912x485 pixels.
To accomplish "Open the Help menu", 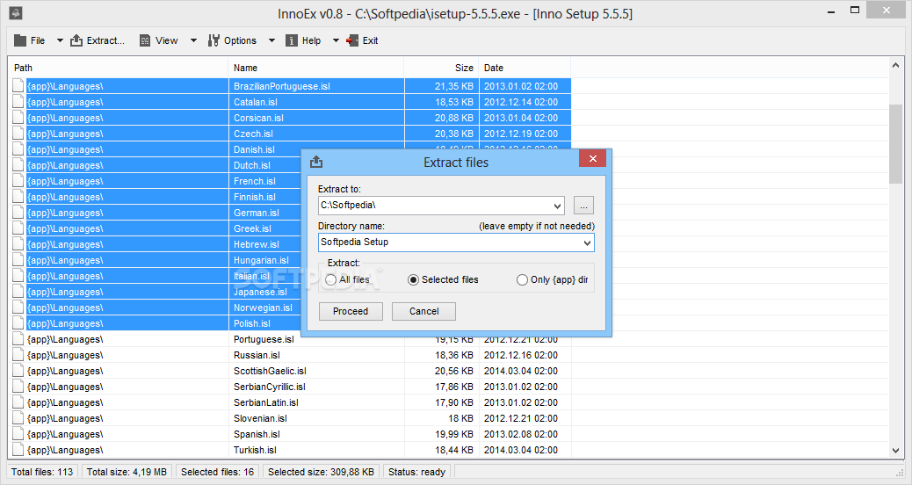I will [304, 40].
